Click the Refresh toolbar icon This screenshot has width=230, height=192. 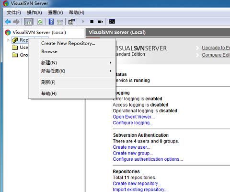[40, 22]
